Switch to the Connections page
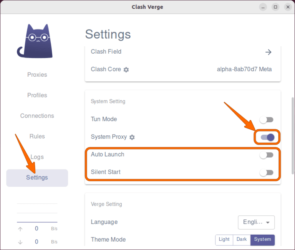295x250 pixels. tap(37, 116)
